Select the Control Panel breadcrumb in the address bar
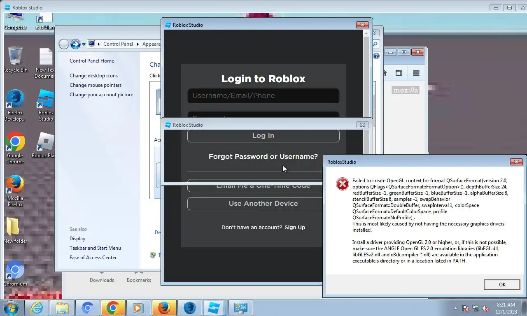The image size is (527, 316). pyautogui.click(x=118, y=44)
